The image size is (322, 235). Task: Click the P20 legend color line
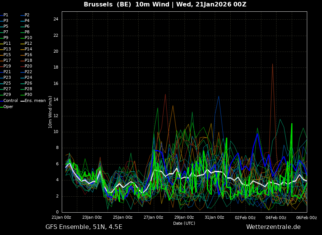click(22, 66)
